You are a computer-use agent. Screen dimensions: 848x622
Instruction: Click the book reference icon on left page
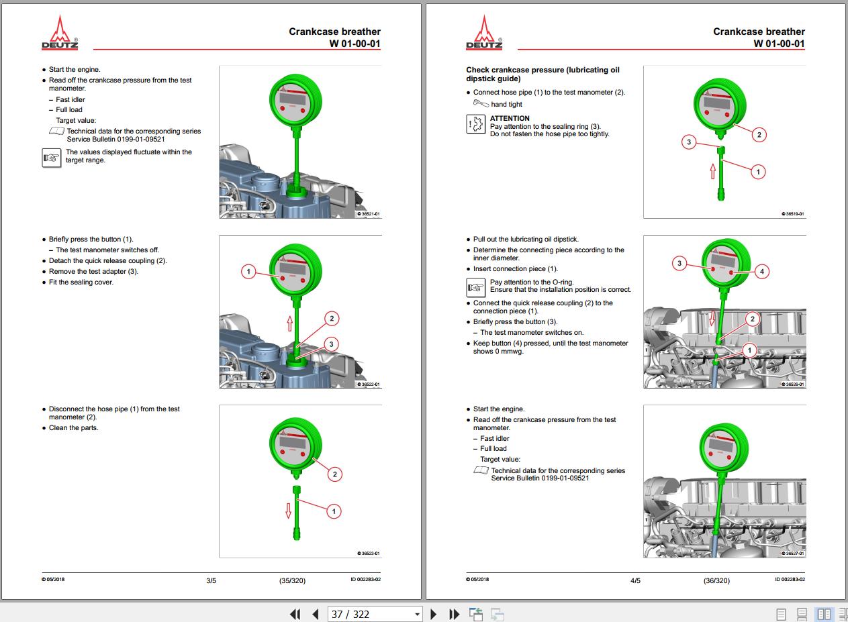point(56,131)
